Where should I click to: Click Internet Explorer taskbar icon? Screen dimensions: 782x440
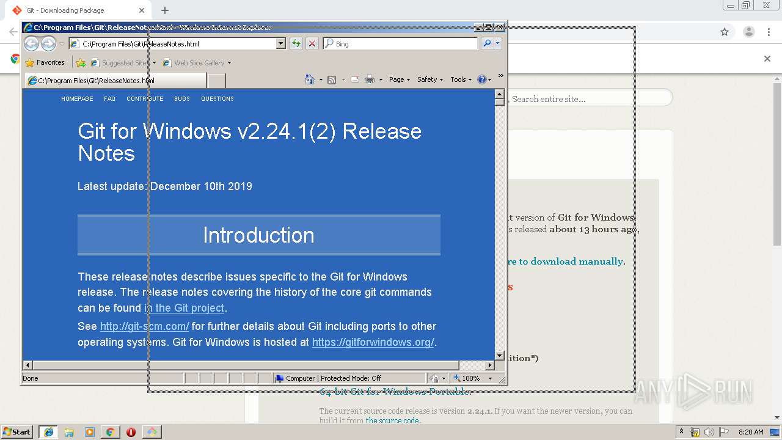pyautogui.click(x=49, y=432)
